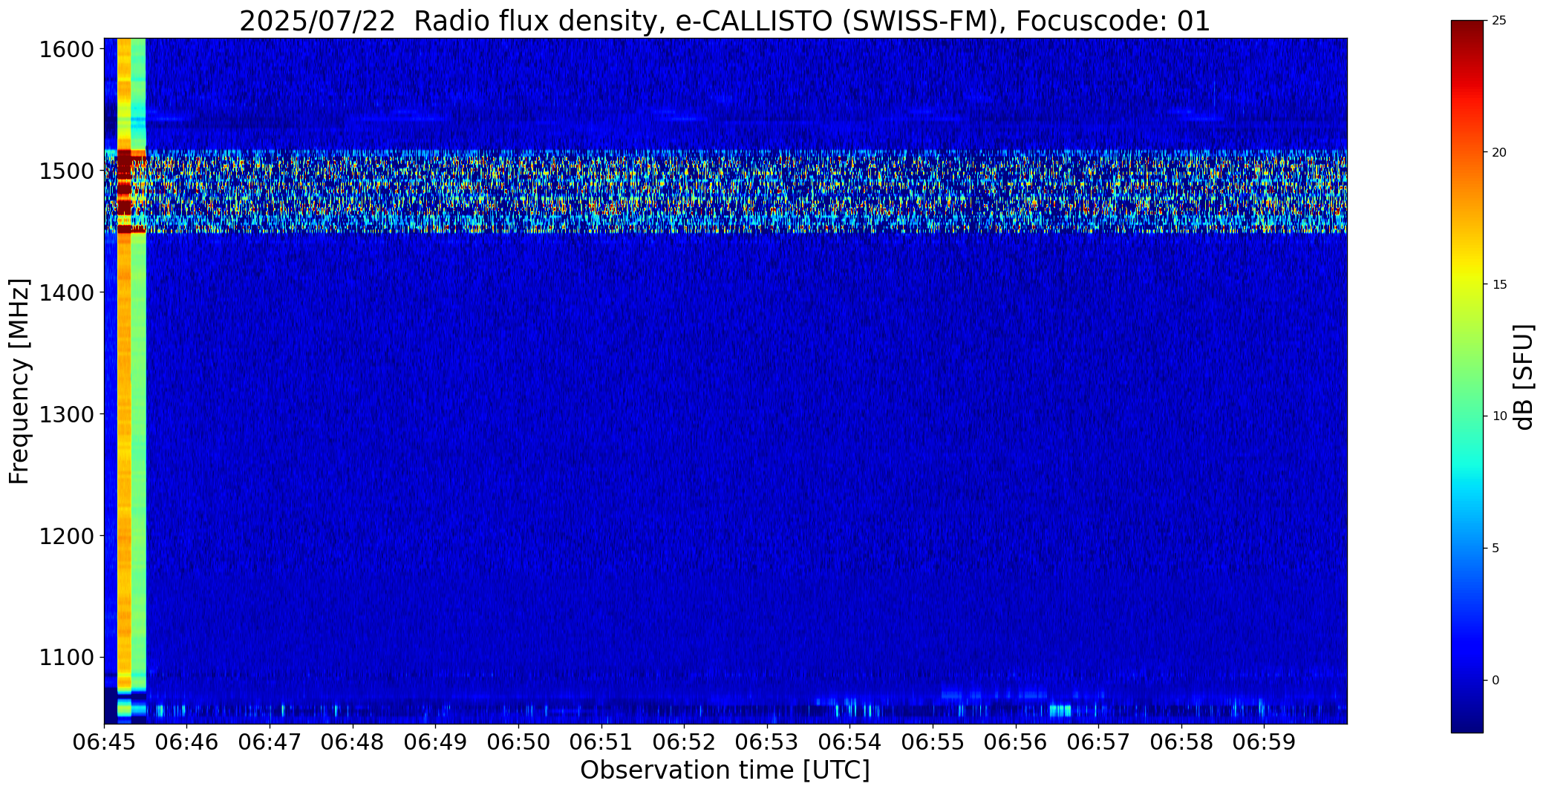1546x792 pixels.
Task: Click the 06:50 time tick label
Action: pos(518,742)
